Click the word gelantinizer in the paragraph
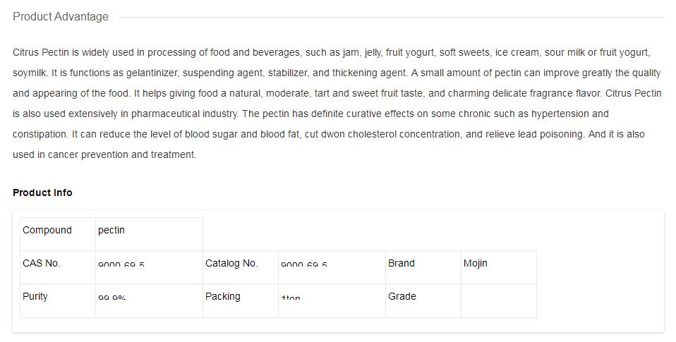This screenshot has width=676, height=342. coord(152,73)
